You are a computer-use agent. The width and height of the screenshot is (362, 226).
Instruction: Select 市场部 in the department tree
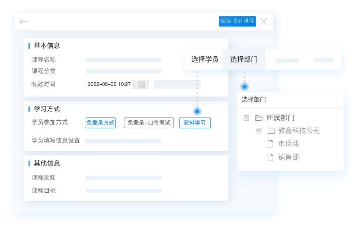[x=288, y=144]
